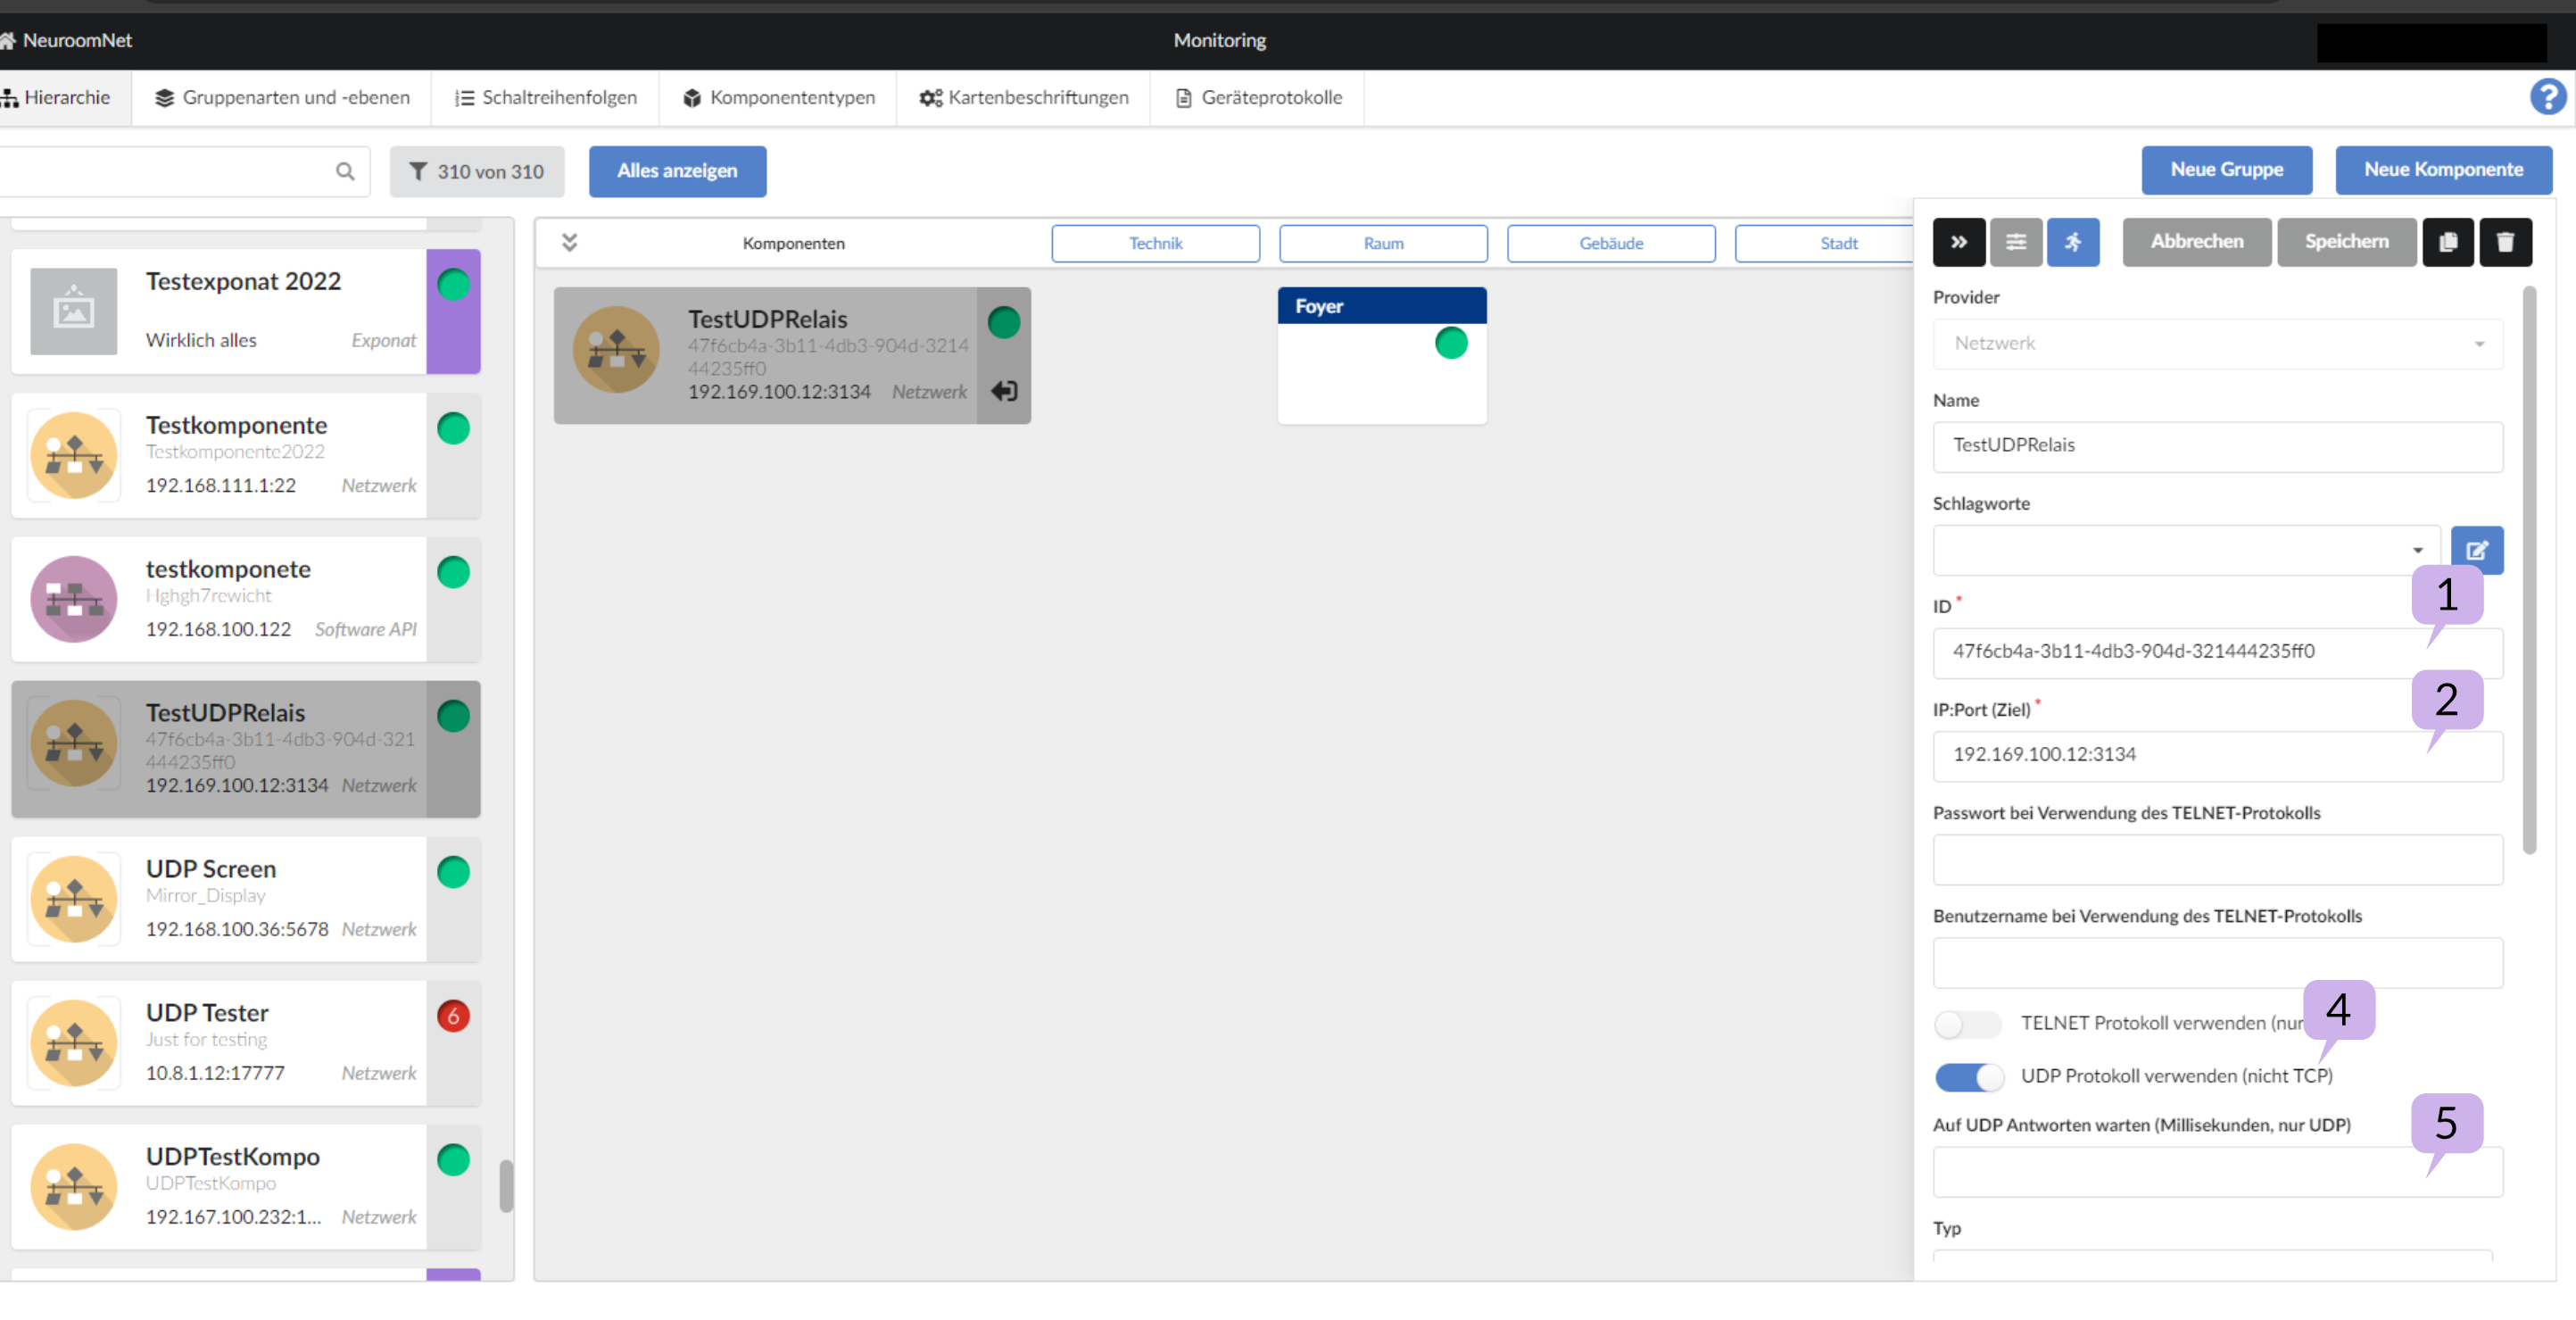
Task: Open the blue help question mark
Action: (x=2547, y=97)
